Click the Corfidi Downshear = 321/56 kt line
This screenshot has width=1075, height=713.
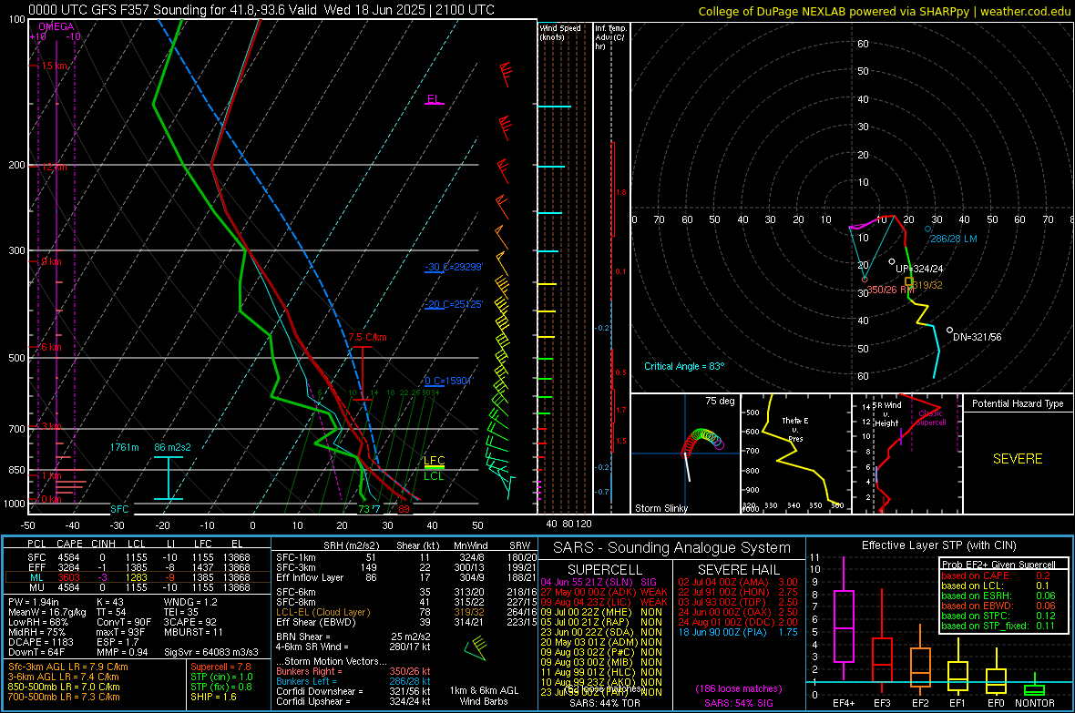coord(353,691)
